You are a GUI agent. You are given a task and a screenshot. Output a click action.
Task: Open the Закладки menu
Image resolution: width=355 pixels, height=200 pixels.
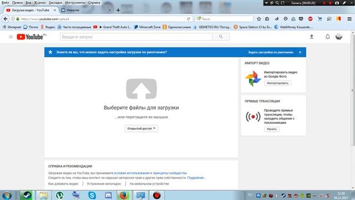point(55,3)
